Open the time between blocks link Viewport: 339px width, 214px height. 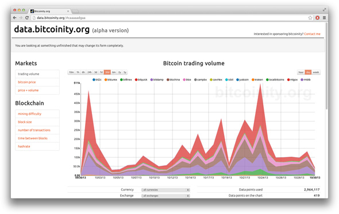coord(33,138)
